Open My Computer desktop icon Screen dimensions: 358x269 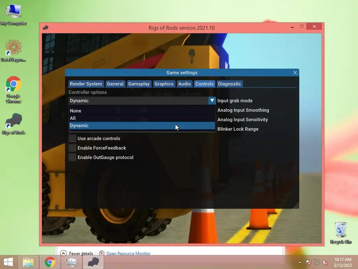[x=14, y=14]
